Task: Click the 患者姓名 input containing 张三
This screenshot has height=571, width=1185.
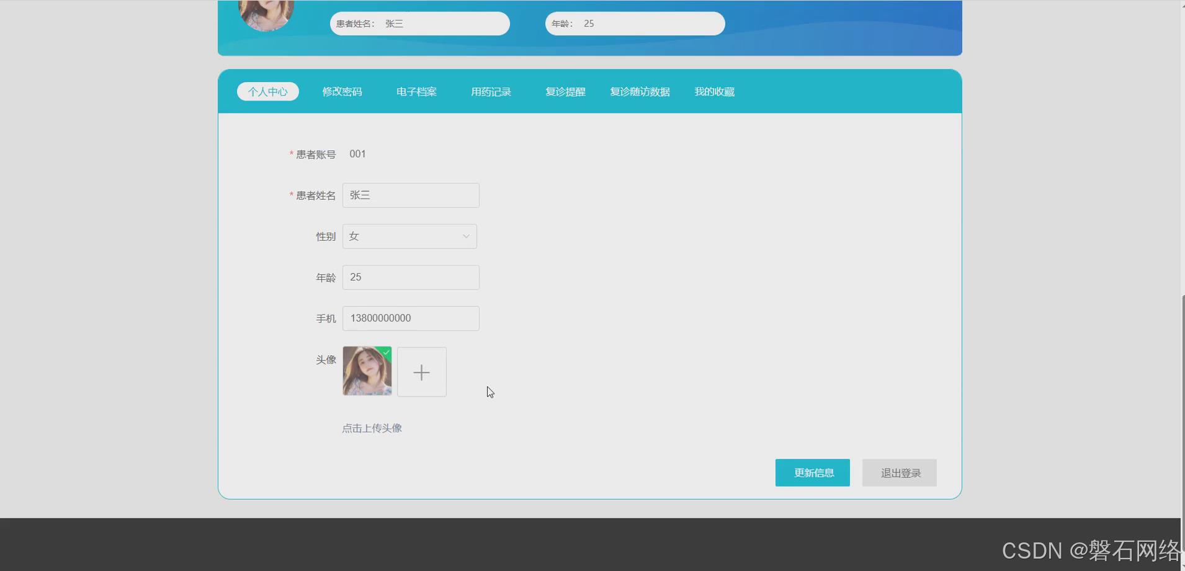Action: pyautogui.click(x=411, y=195)
